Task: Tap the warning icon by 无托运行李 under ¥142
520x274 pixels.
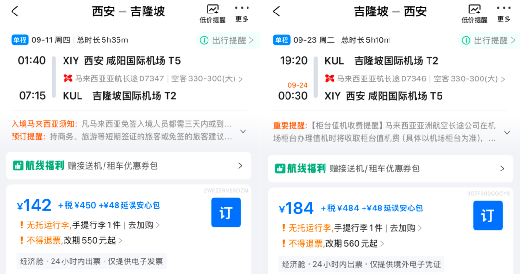Action: pos(22,225)
